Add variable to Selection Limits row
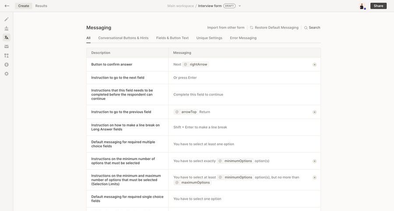The height and width of the screenshot is (211, 394). point(314,177)
